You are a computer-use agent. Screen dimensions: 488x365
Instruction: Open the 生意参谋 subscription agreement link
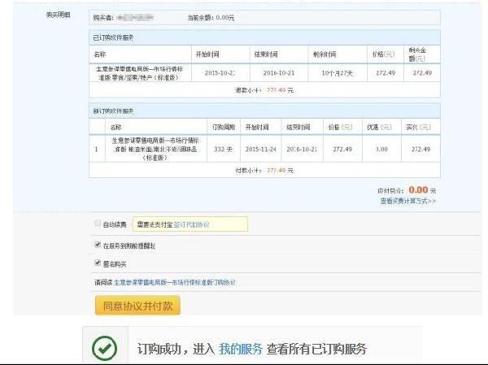click(174, 282)
